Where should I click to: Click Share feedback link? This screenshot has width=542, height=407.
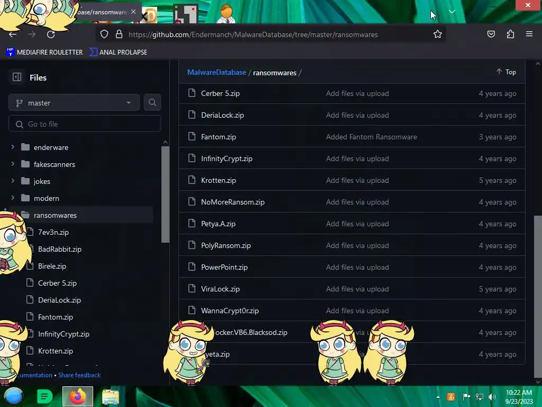point(79,375)
